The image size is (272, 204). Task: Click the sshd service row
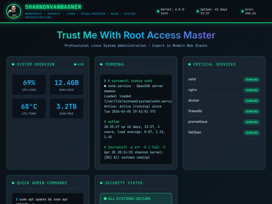224,80
